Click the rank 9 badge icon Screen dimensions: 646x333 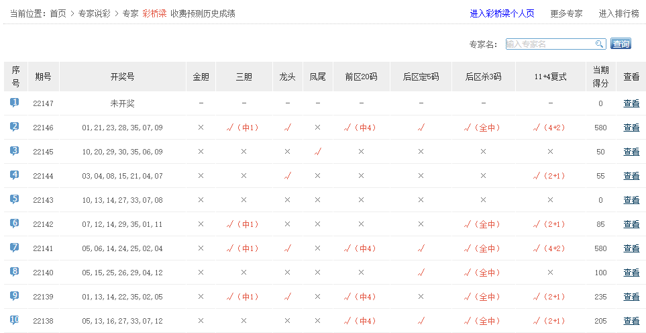tap(15, 296)
